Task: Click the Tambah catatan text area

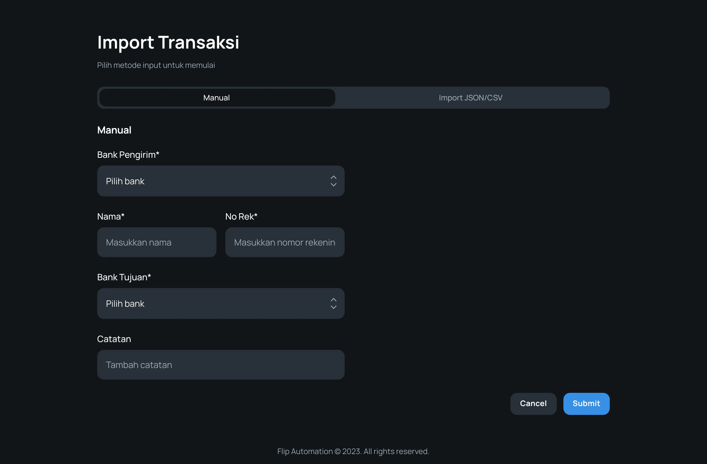Action: coord(220,365)
